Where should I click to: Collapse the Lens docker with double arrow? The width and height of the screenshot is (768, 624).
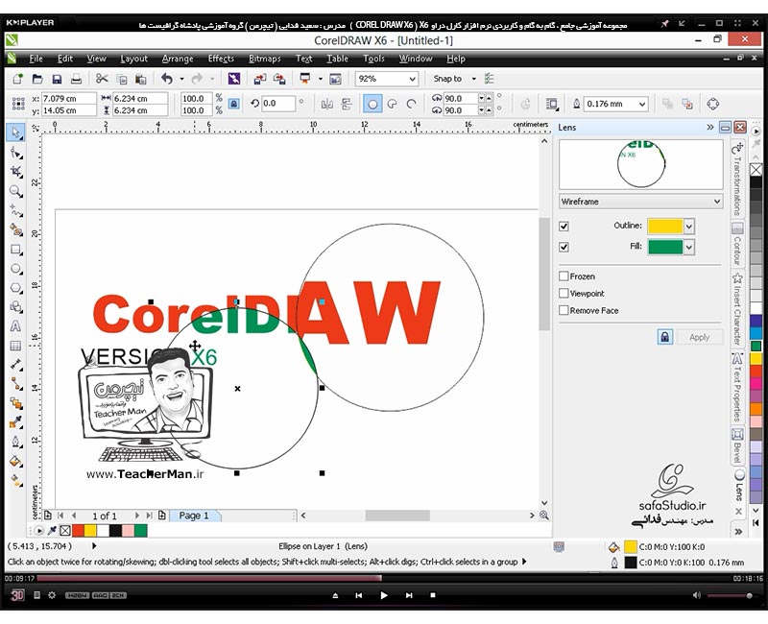[x=710, y=128]
